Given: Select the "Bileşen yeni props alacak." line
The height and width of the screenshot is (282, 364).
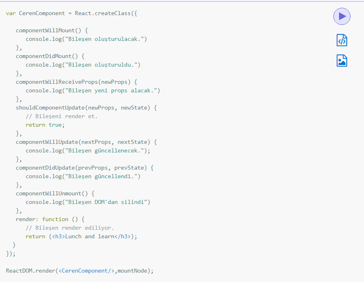Looking at the screenshot, I should click(x=93, y=91).
